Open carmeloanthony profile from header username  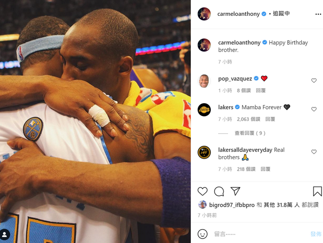pyautogui.click(x=239, y=14)
